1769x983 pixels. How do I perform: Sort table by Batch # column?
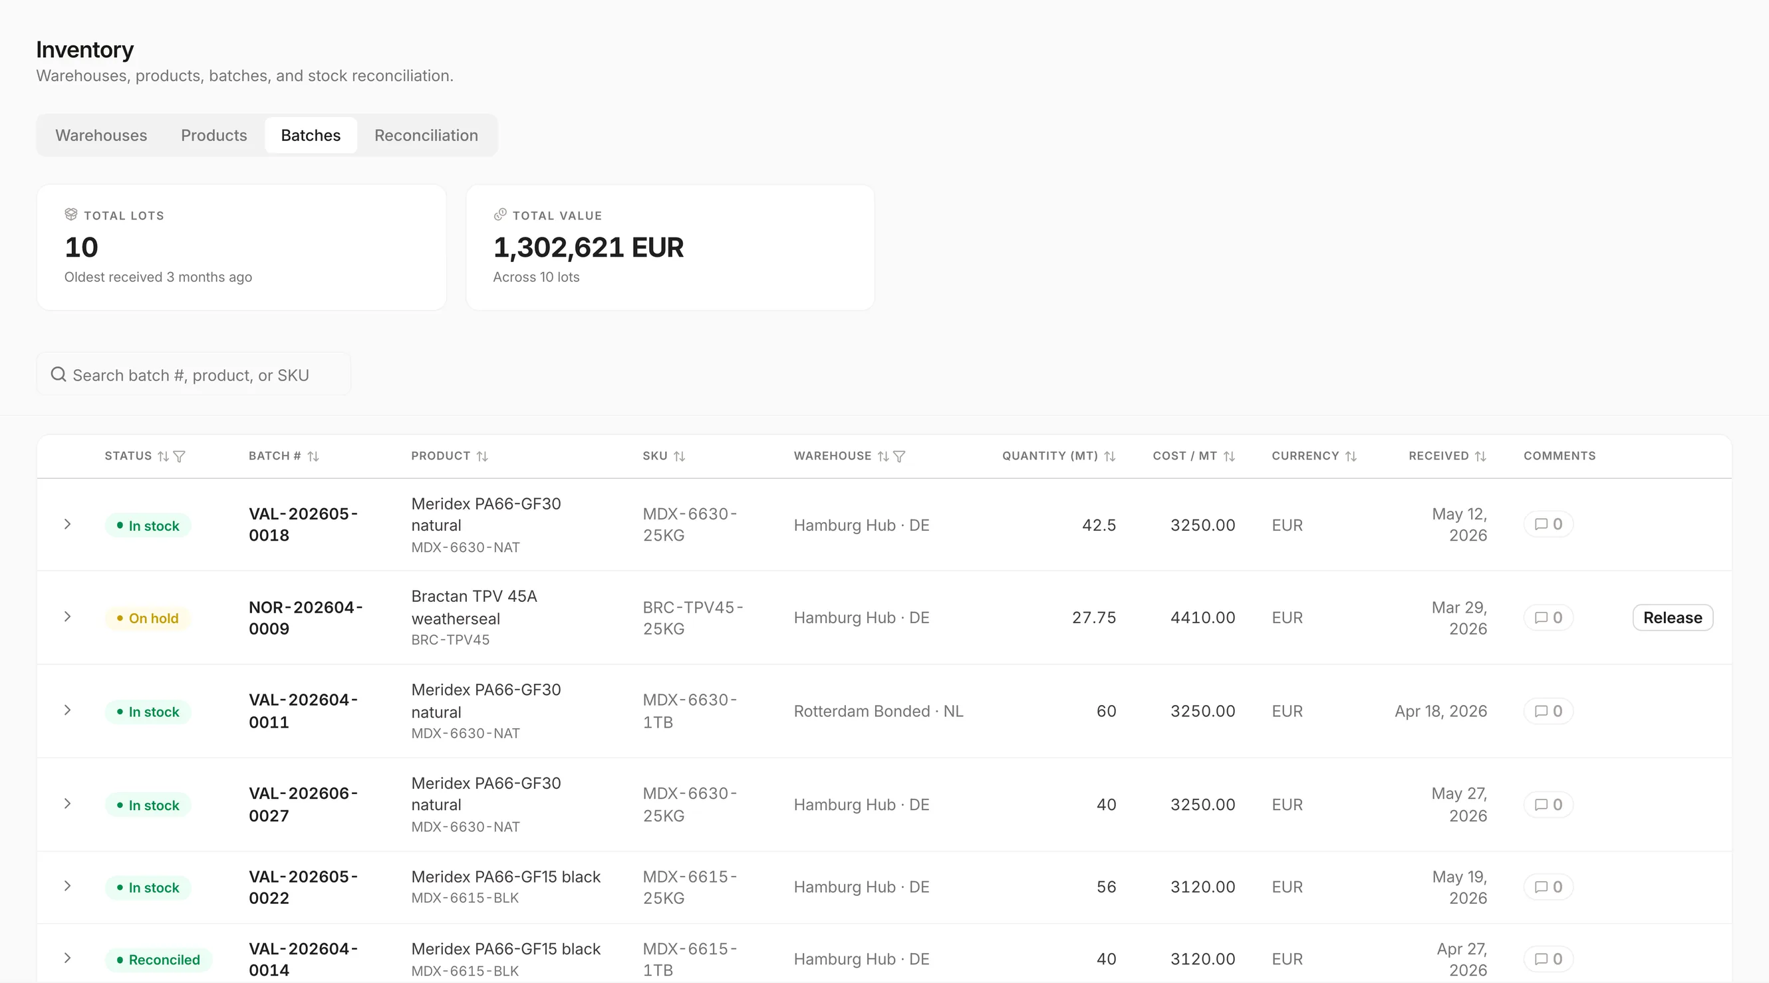(x=313, y=456)
